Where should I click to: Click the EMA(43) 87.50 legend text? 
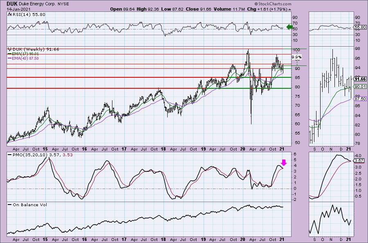point(25,58)
